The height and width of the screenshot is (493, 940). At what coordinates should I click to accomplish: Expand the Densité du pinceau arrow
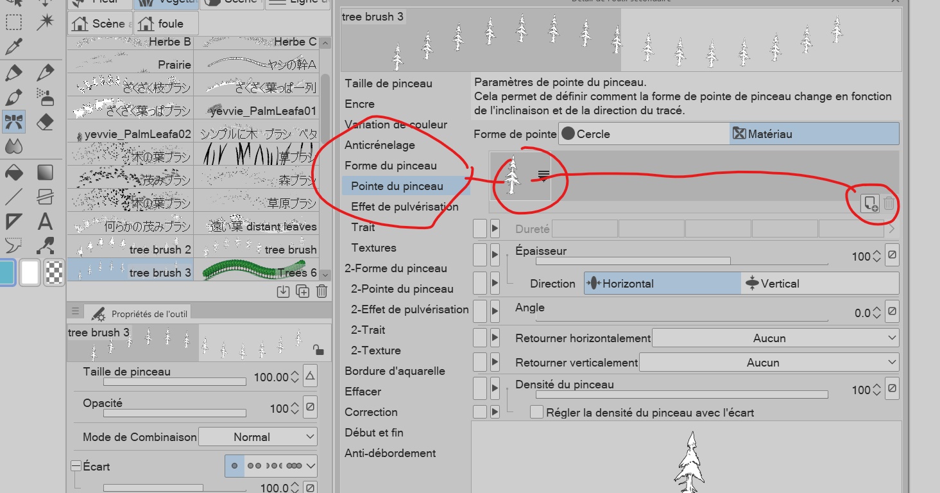tap(495, 388)
